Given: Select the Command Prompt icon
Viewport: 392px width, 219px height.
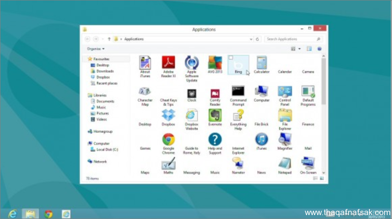Looking at the screenshot, I should tap(238, 91).
